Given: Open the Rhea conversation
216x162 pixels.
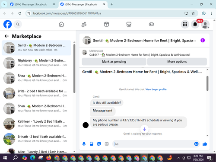Looking at the screenshot, I should point(36,78).
